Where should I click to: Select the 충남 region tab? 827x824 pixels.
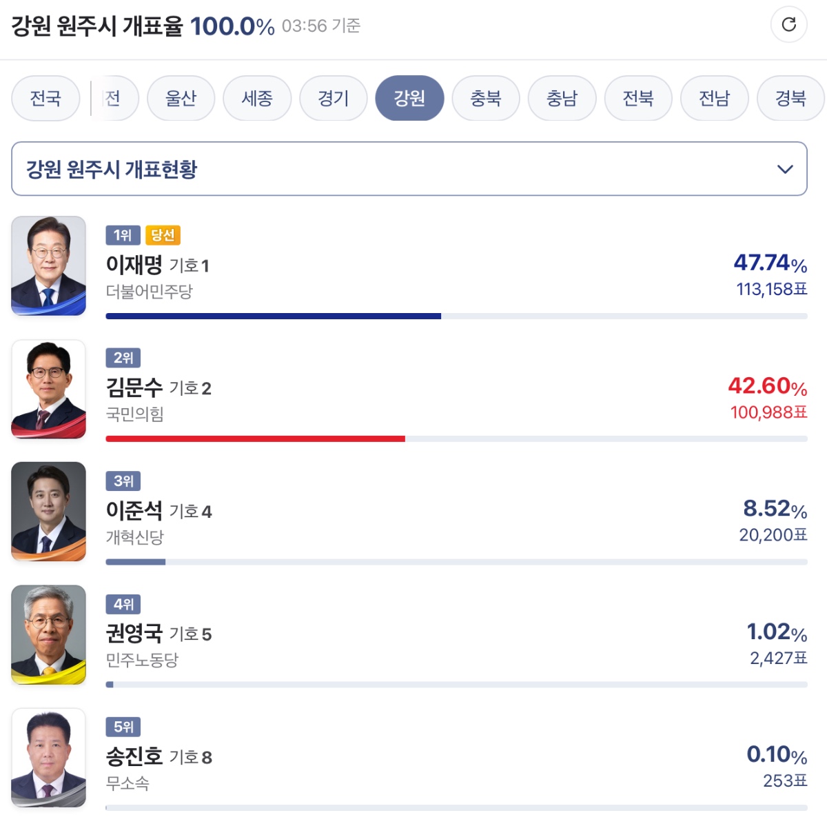click(562, 98)
